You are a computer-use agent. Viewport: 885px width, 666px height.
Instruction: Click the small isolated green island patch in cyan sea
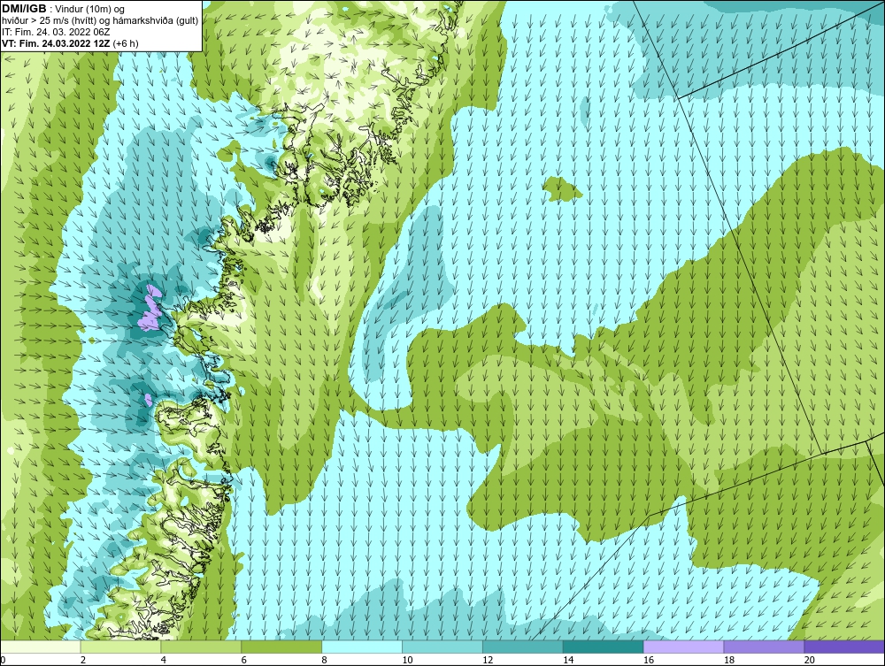(x=563, y=189)
